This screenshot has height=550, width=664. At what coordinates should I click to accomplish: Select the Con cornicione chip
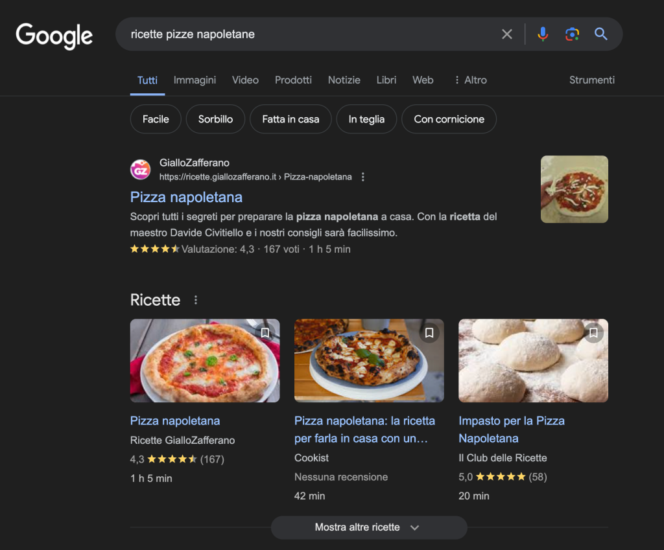point(449,119)
